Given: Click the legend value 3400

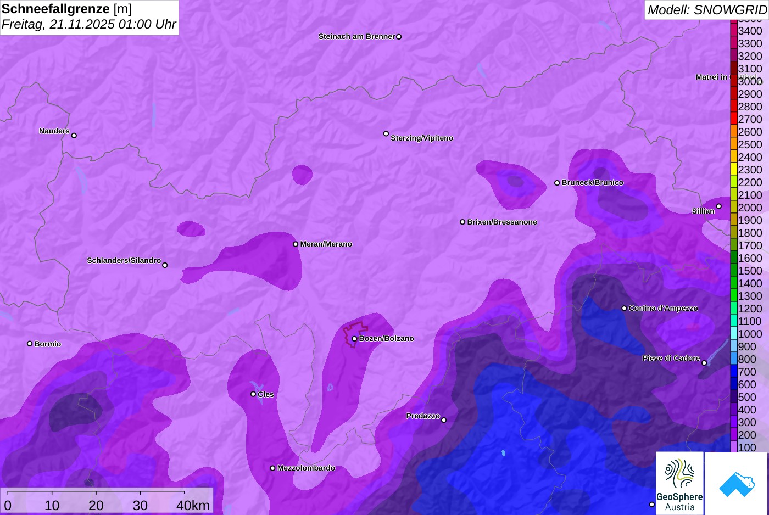Looking at the screenshot, I should [750, 31].
